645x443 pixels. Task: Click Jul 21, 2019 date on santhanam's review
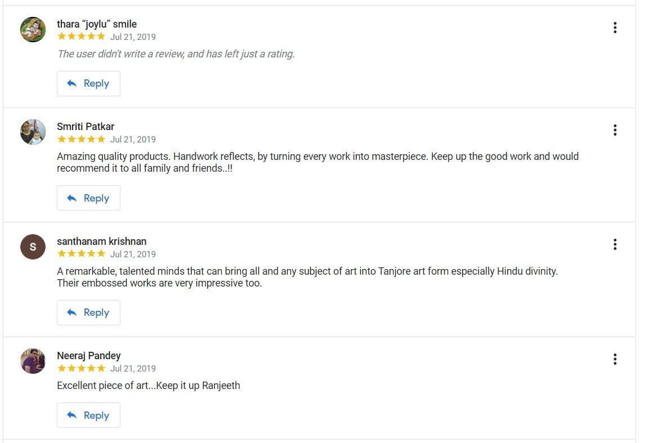(x=133, y=254)
